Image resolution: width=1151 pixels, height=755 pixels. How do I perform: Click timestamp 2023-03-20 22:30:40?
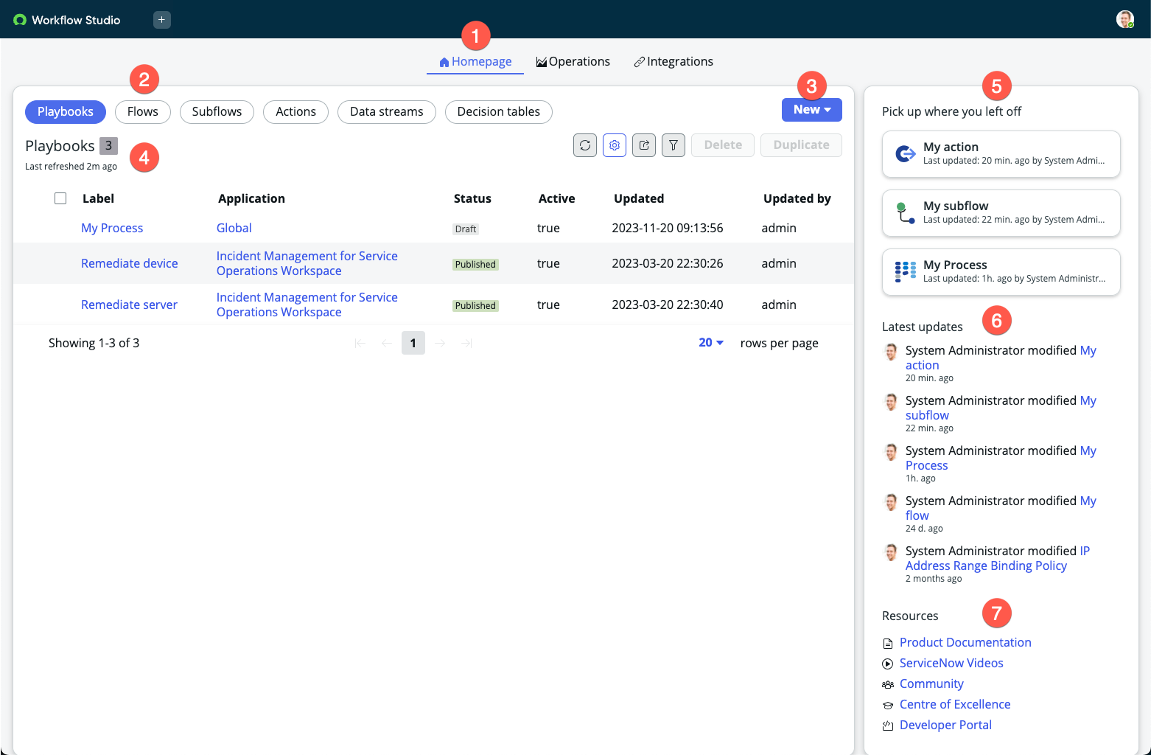pyautogui.click(x=668, y=305)
